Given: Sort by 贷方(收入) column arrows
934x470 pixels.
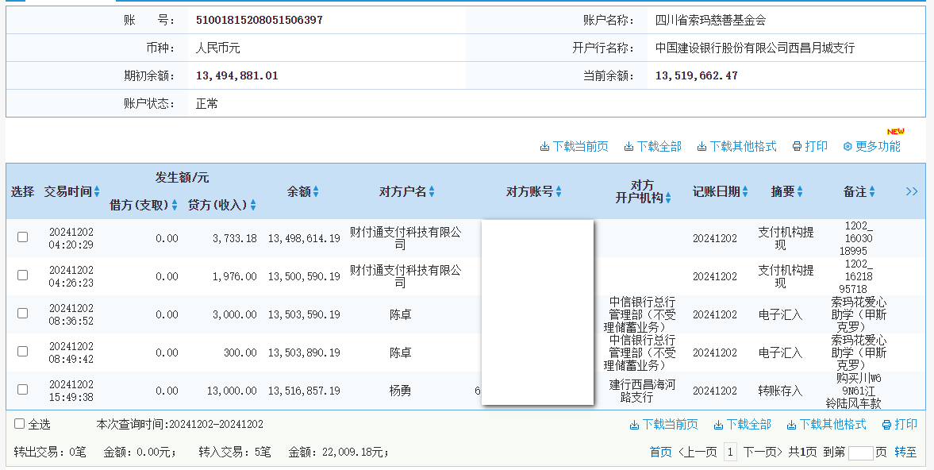Looking at the screenshot, I should (253, 205).
